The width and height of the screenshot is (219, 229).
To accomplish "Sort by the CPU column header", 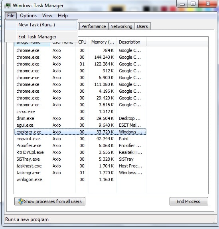I will click(x=82, y=42).
